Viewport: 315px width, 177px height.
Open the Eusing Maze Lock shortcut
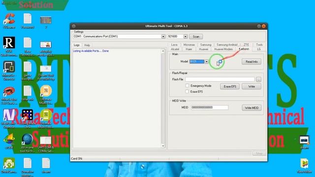tap(28, 119)
